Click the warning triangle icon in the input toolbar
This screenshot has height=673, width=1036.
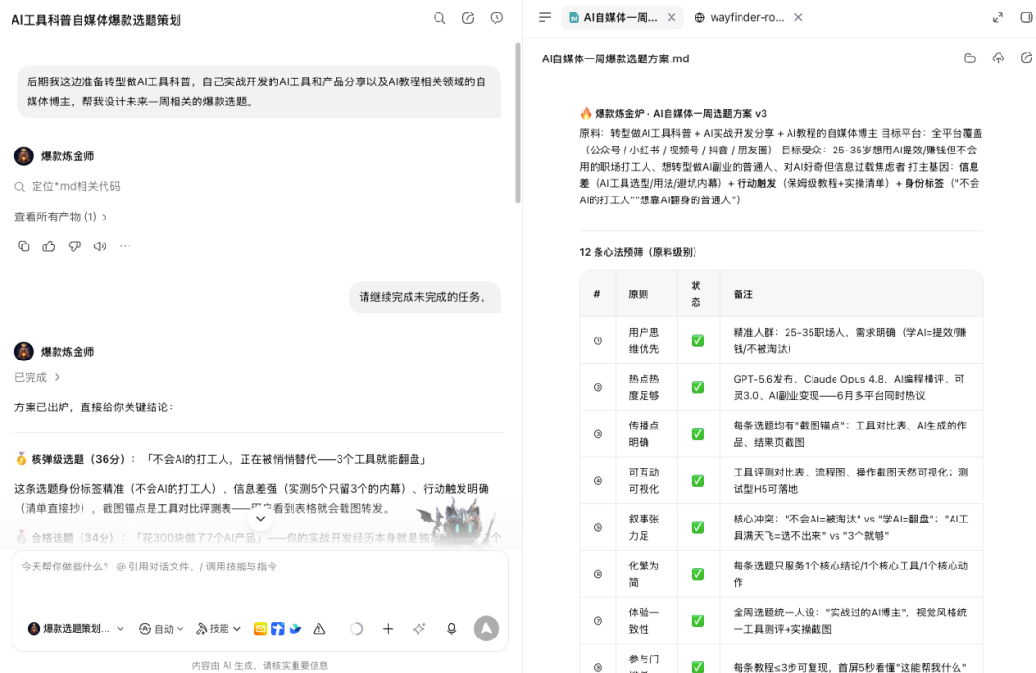pos(319,629)
